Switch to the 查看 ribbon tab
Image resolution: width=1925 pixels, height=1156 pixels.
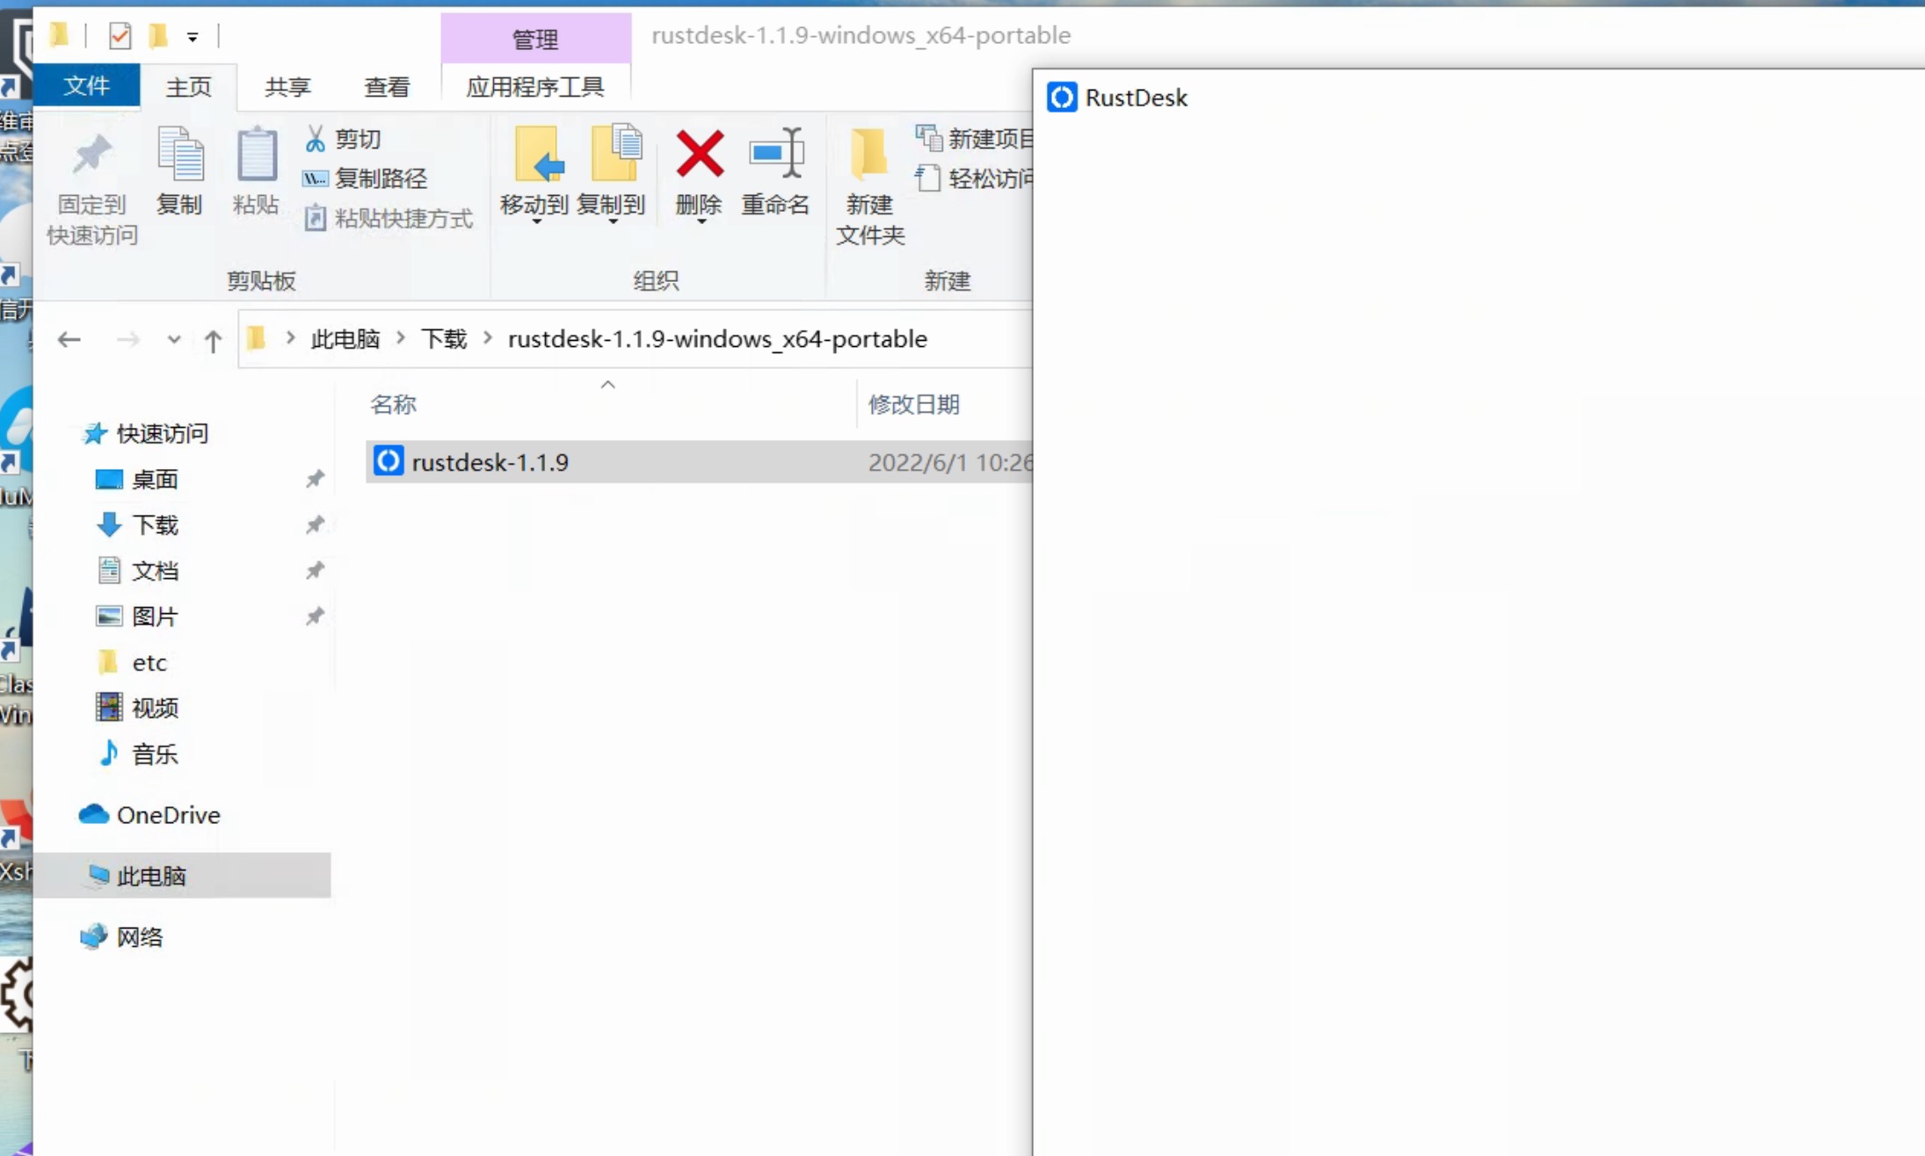(387, 87)
